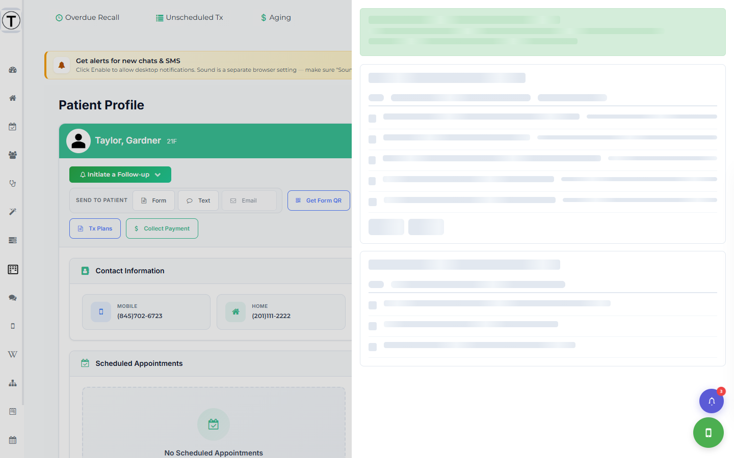Open Tx Plans
Viewport: 734px width, 458px height.
click(x=95, y=228)
